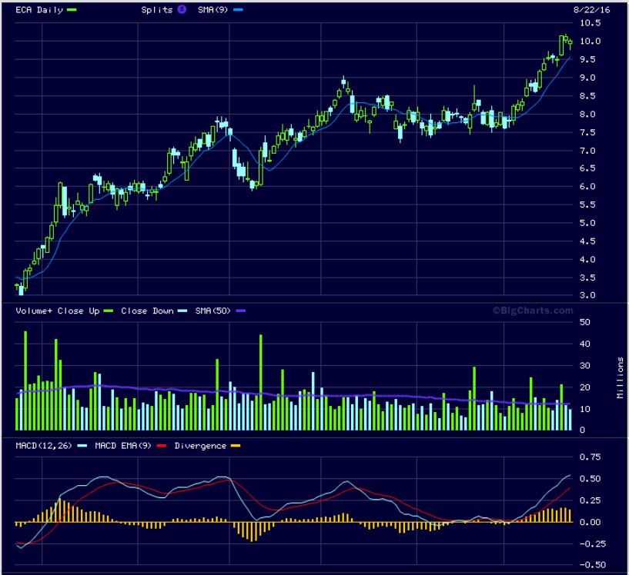The image size is (629, 575).
Task: Click the 'Close Up' label
Action: pyautogui.click(x=79, y=311)
